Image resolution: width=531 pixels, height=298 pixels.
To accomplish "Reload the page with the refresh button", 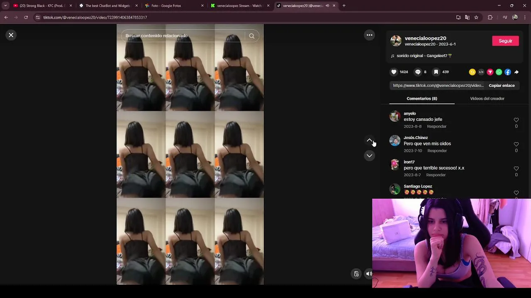I will pos(26,17).
